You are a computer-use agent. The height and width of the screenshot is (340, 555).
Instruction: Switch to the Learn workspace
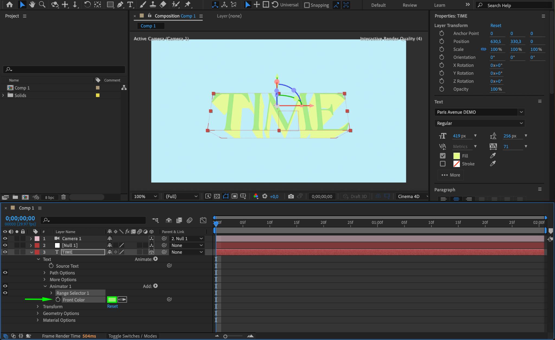[x=439, y=5]
